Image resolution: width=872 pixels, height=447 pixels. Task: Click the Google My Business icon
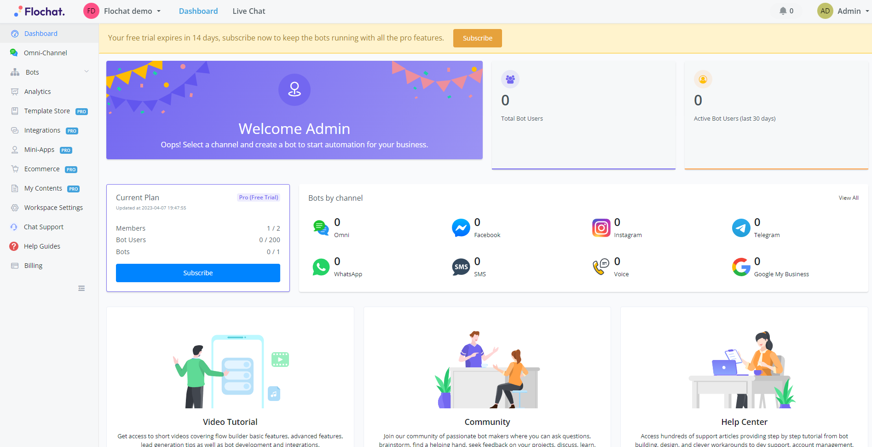741,267
